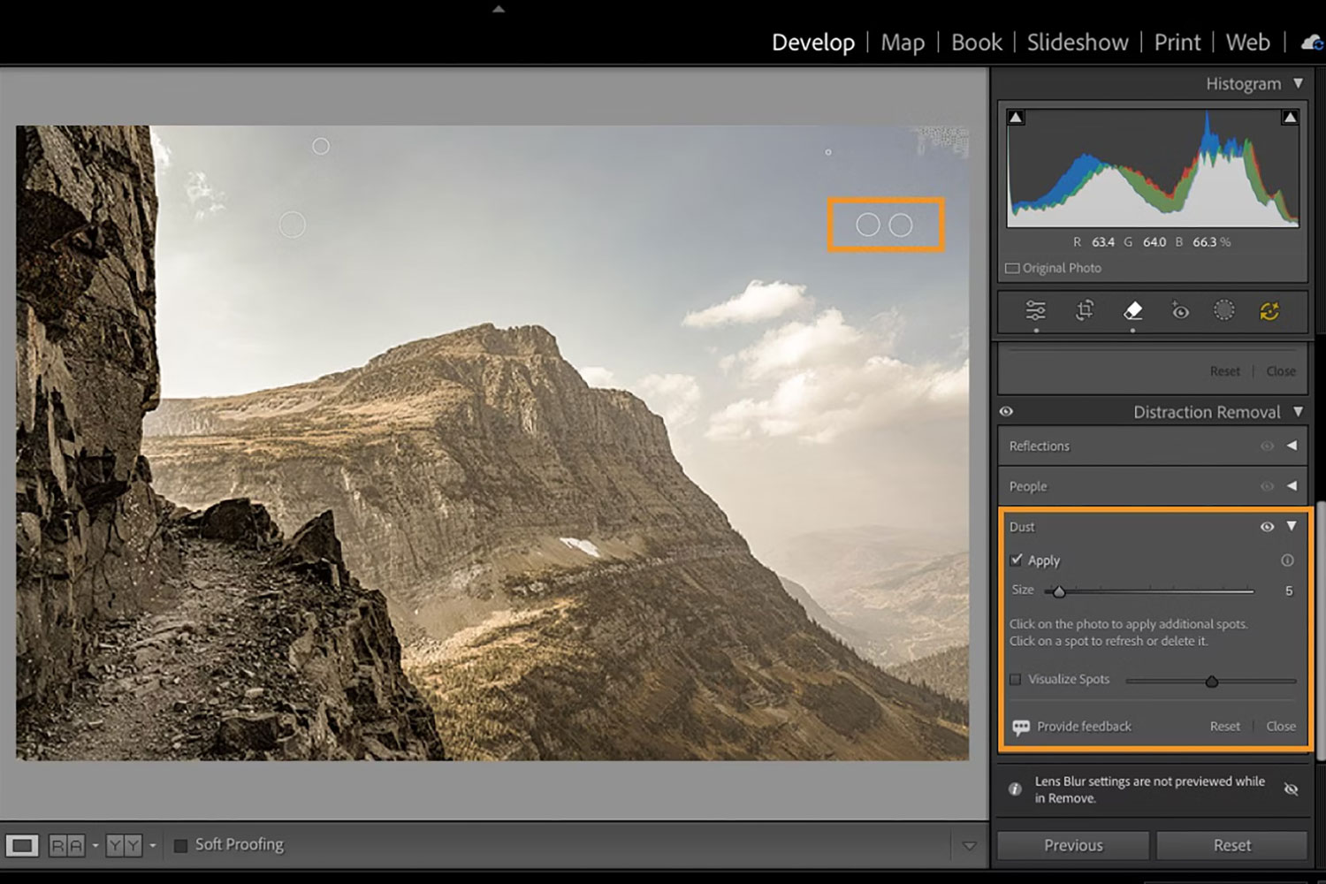Viewport: 1326px width, 884px height.
Task: Enable the Visualize Spots checkbox
Action: [1016, 680]
